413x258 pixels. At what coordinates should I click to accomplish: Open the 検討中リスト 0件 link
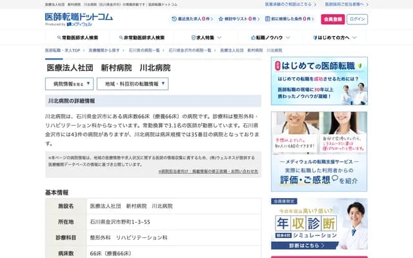[239, 19]
